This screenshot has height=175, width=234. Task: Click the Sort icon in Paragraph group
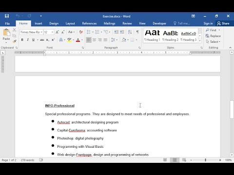[x=130, y=32]
